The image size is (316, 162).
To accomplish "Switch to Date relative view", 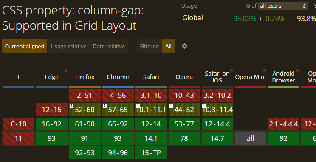I will (109, 46).
